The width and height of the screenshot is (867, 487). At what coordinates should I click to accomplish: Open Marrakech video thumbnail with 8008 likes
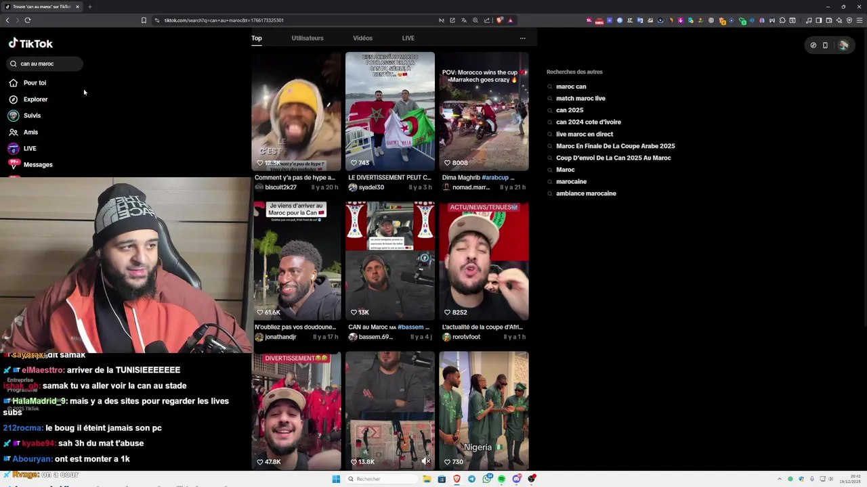point(484,111)
